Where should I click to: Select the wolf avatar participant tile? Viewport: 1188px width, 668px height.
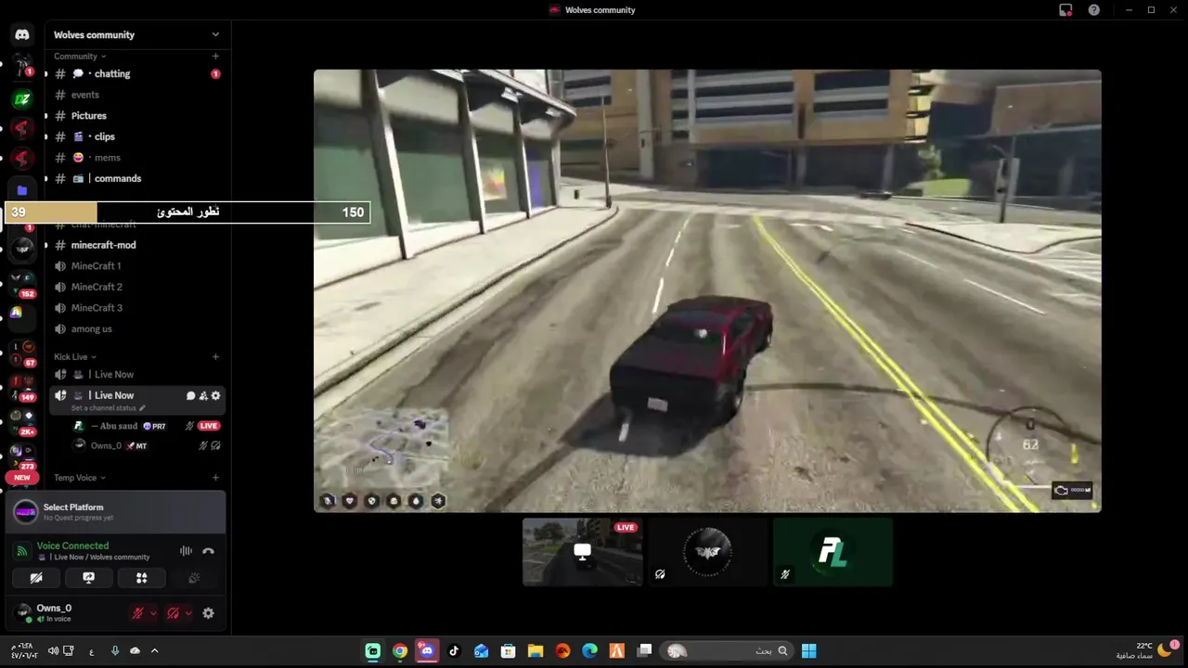point(707,552)
